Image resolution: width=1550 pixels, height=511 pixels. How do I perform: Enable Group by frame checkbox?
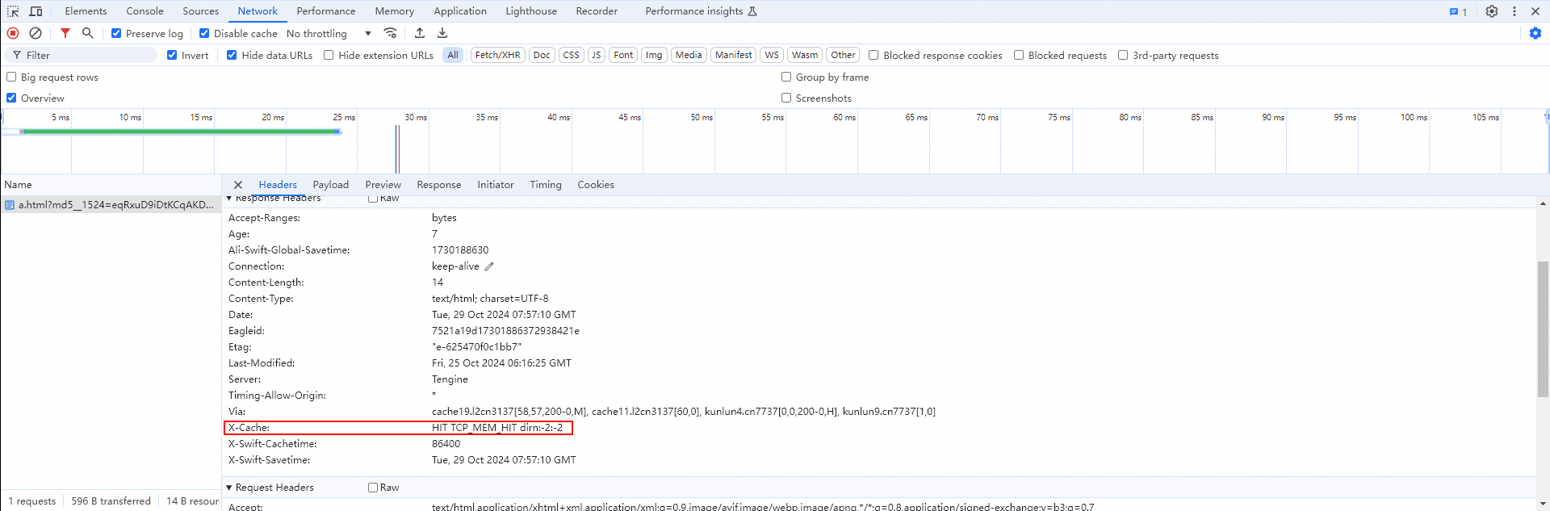click(786, 77)
